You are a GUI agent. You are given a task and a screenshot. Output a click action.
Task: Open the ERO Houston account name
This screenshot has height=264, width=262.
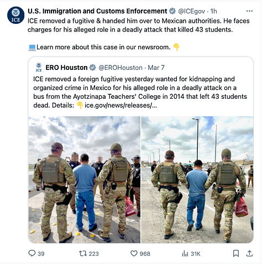tap(66, 68)
